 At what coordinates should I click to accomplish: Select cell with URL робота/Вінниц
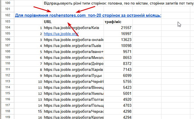point(73,87)
